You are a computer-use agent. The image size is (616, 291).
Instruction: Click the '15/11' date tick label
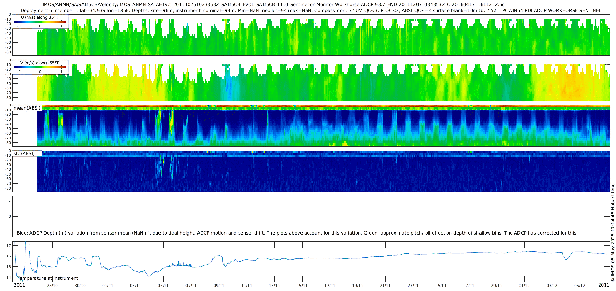click(x=302, y=286)
